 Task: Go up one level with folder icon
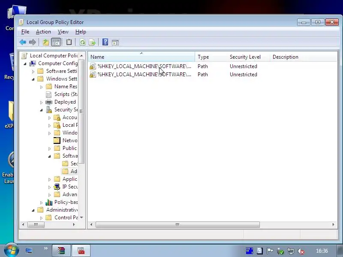[x=46, y=42]
